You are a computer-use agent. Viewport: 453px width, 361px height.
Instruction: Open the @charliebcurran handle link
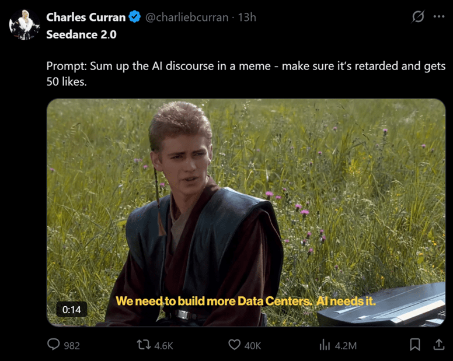coord(187,17)
